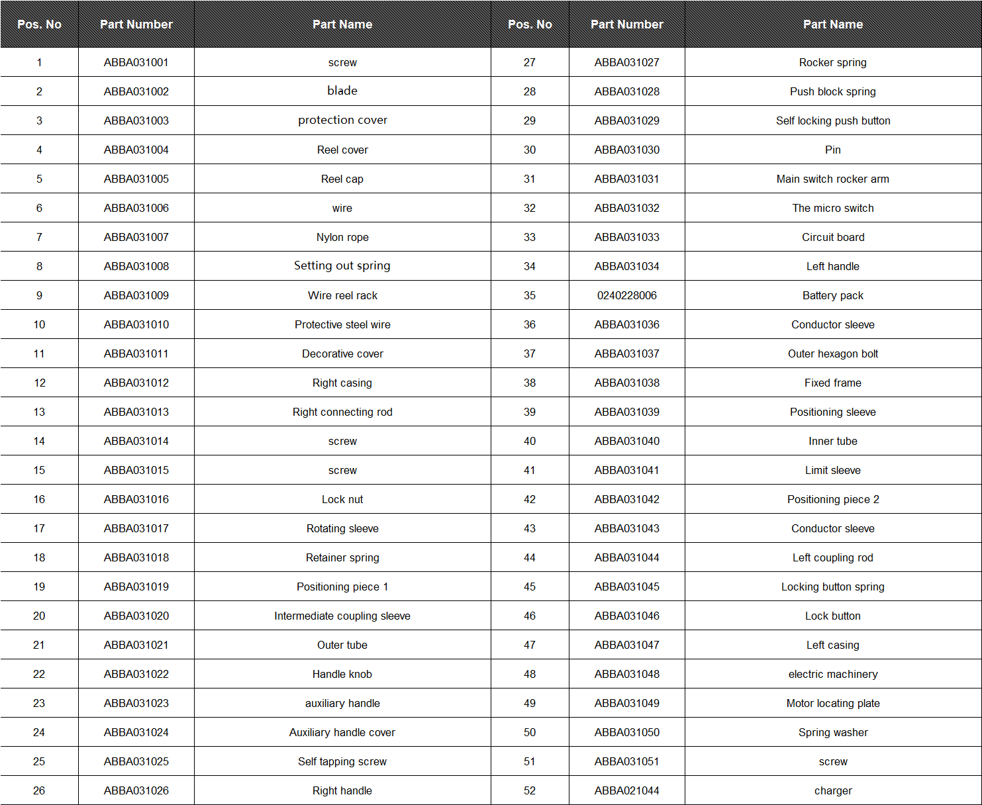The image size is (982, 805).
Task: Click the left Pos. No column header
Action: coord(39,24)
